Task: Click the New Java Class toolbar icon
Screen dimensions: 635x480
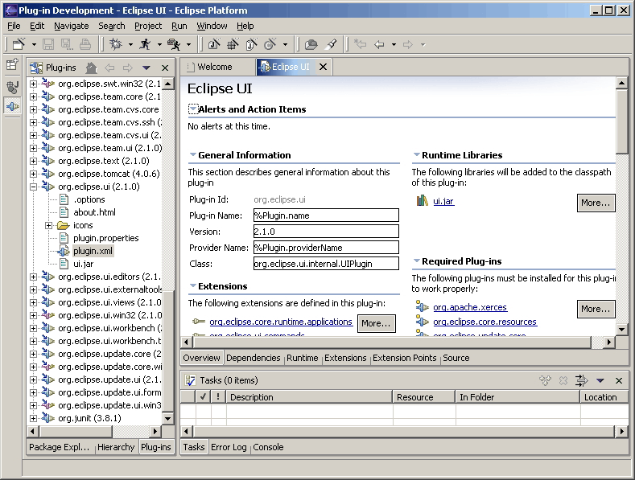Action: coord(270,44)
